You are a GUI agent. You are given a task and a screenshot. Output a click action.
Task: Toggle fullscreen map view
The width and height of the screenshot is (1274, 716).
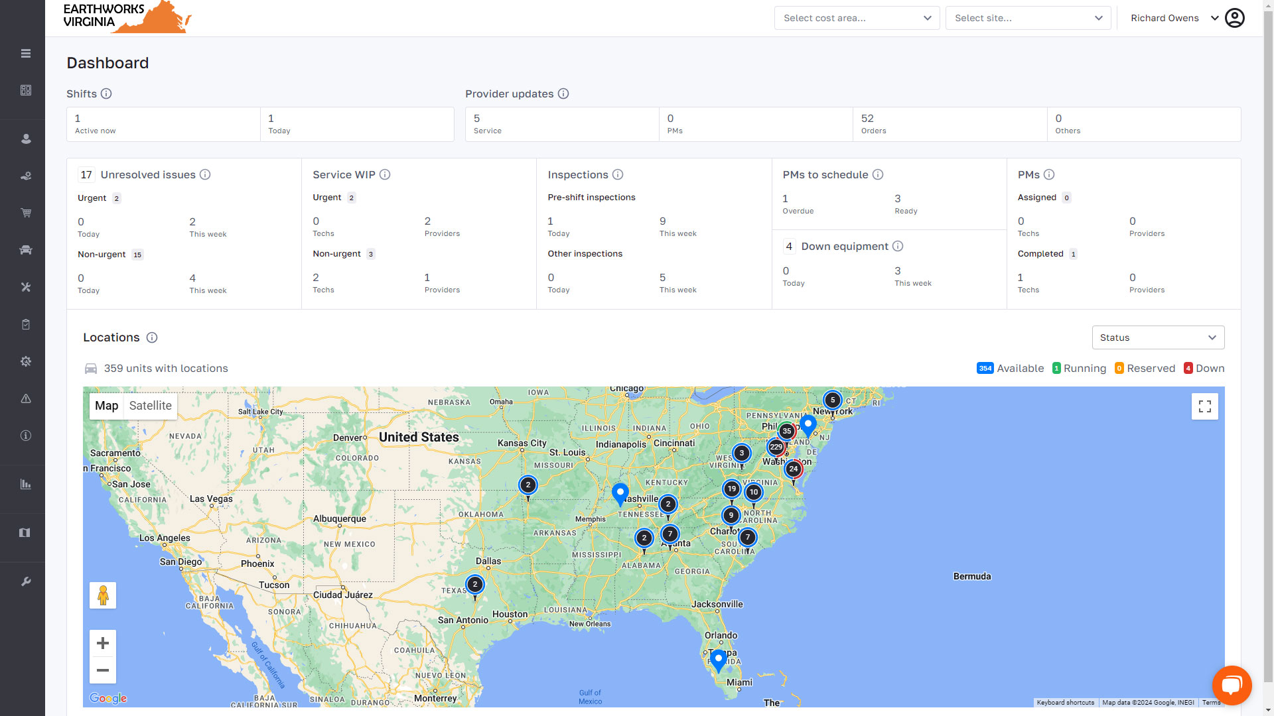tap(1204, 406)
